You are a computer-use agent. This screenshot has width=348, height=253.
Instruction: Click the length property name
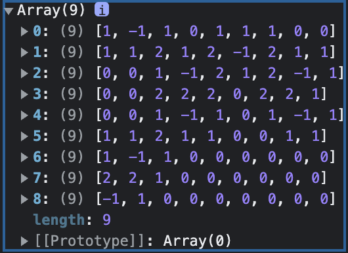coord(59,220)
